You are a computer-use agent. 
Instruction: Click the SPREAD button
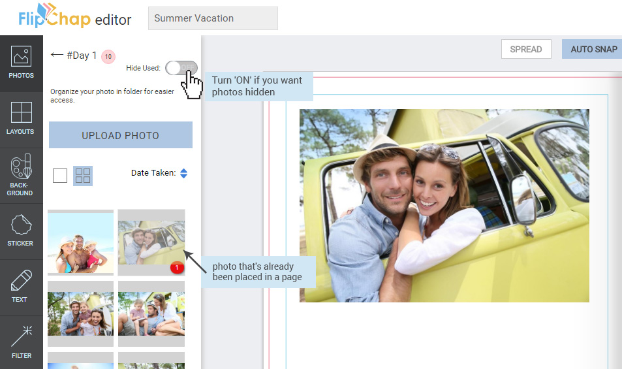pos(526,49)
